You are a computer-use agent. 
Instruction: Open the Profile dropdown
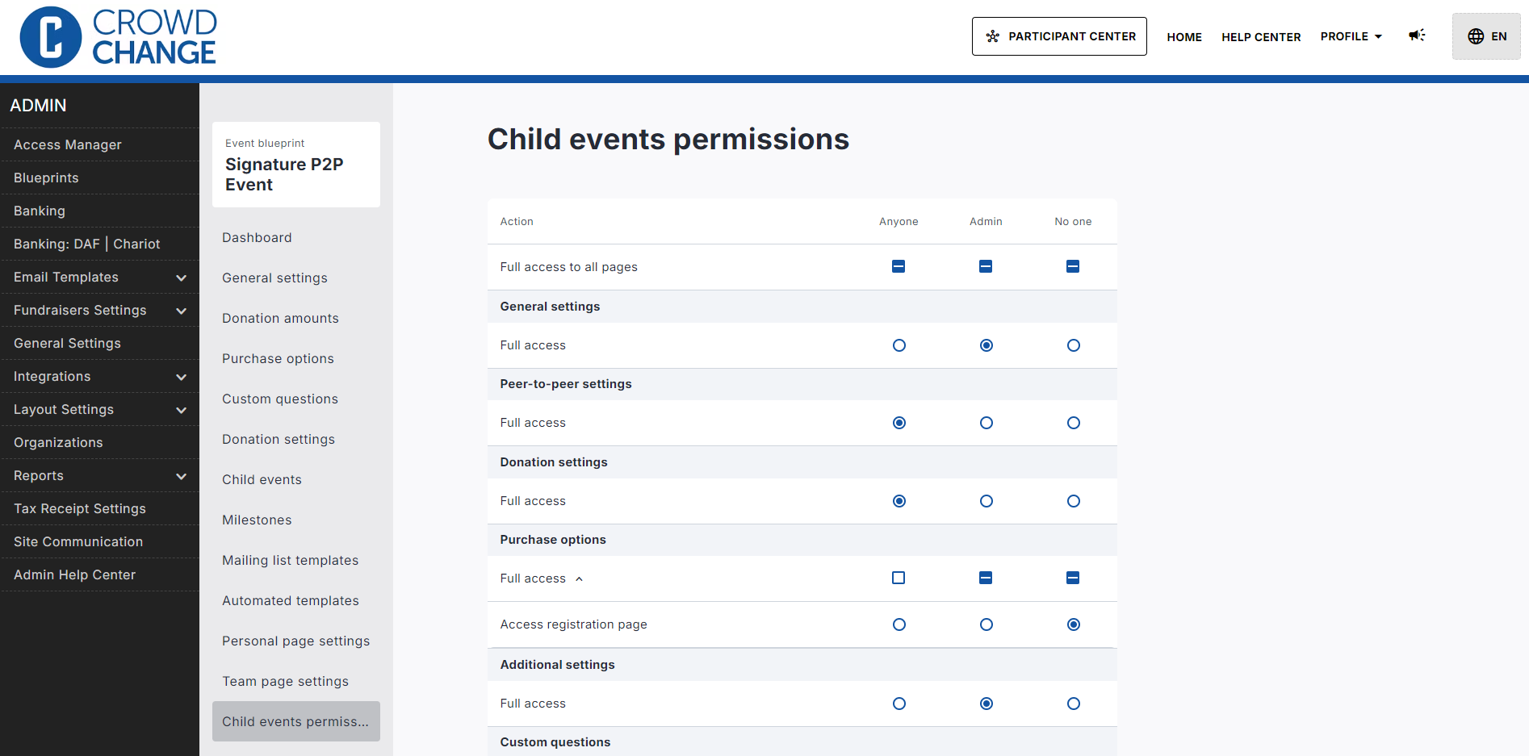click(x=1351, y=36)
